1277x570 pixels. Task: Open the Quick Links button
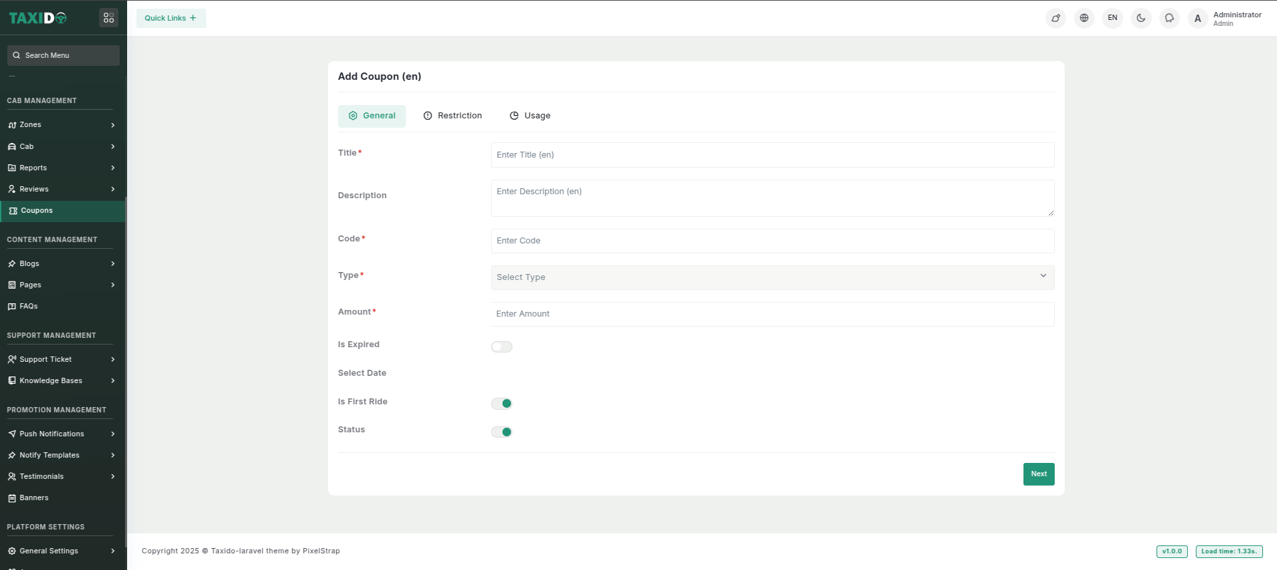(171, 18)
